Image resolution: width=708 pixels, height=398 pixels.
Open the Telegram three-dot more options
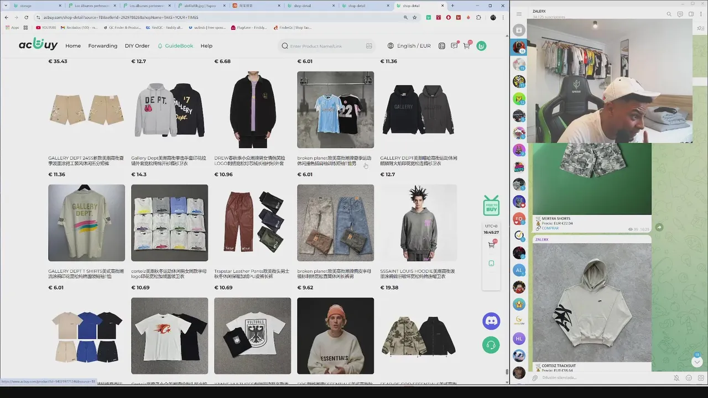[701, 14]
